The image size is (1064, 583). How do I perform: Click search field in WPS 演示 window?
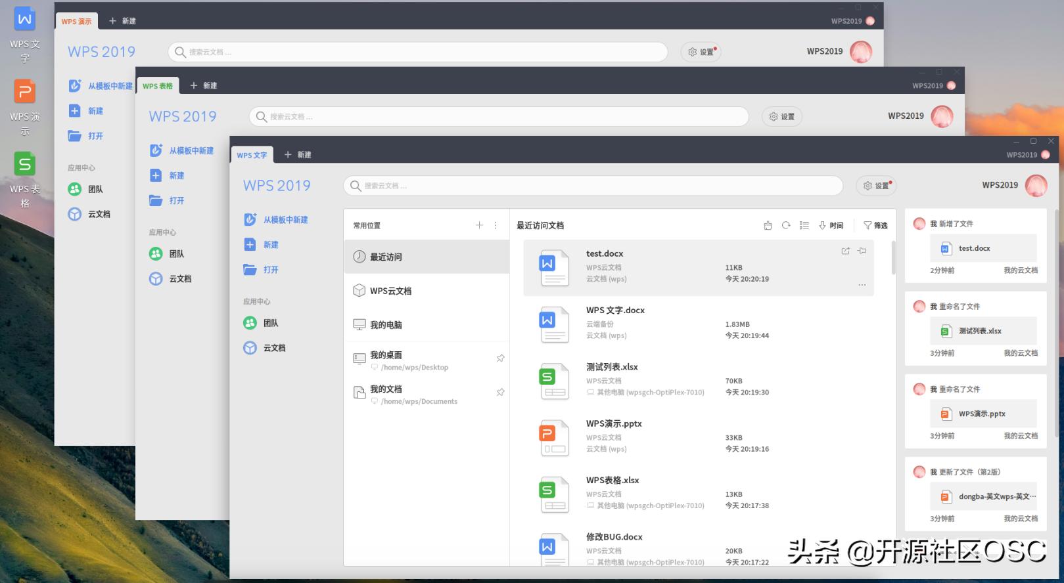418,52
